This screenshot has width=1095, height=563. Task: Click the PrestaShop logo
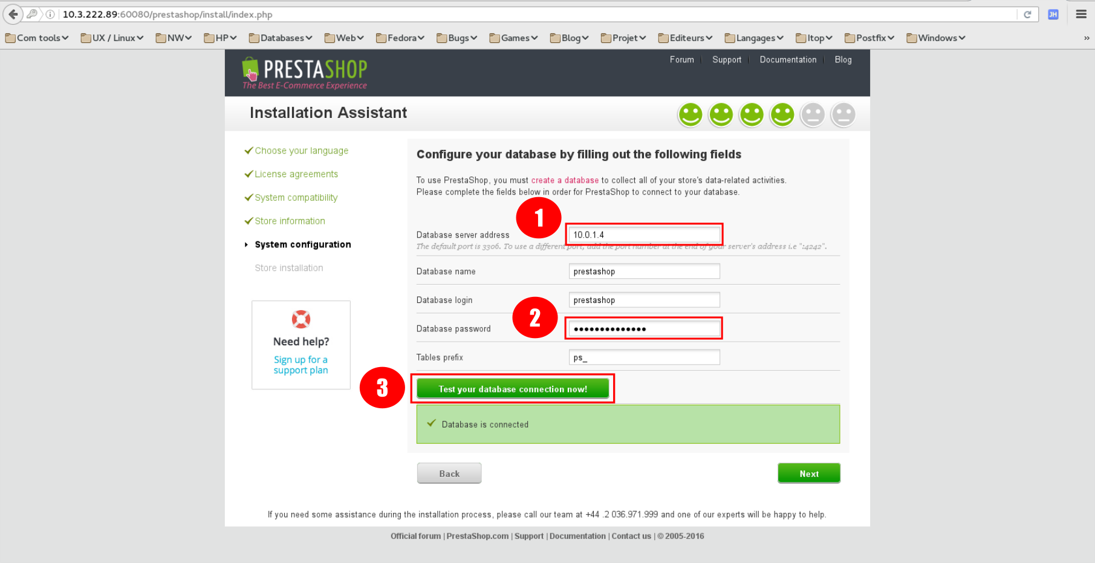click(x=304, y=73)
